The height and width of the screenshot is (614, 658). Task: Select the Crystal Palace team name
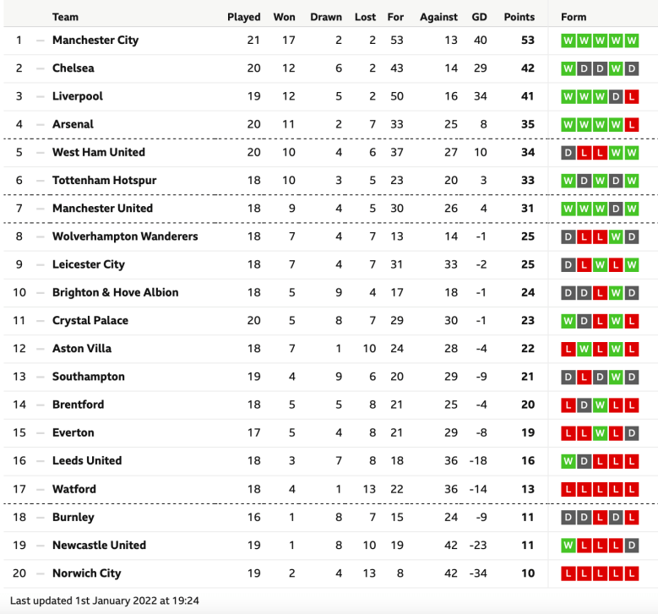pyautogui.click(x=90, y=320)
